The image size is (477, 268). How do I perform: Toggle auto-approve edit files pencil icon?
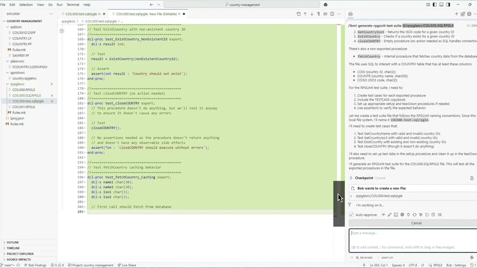coord(389,215)
